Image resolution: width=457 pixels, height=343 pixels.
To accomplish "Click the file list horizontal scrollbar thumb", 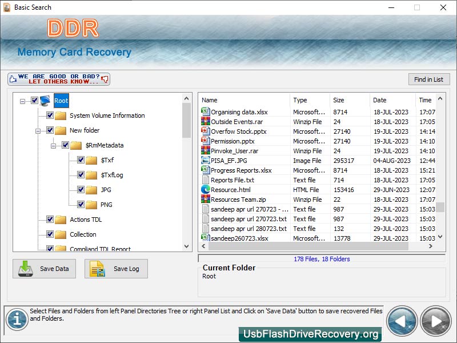I will (x=308, y=246).
